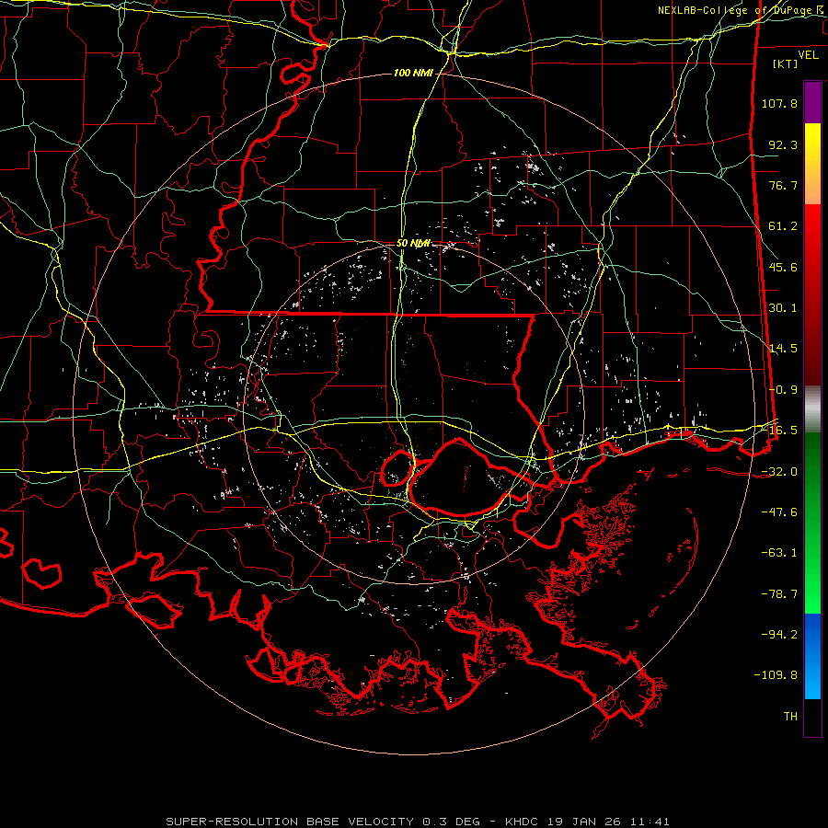The width and height of the screenshot is (828, 828).
Task: Select the 92.3 scale value
Action: coord(783,144)
